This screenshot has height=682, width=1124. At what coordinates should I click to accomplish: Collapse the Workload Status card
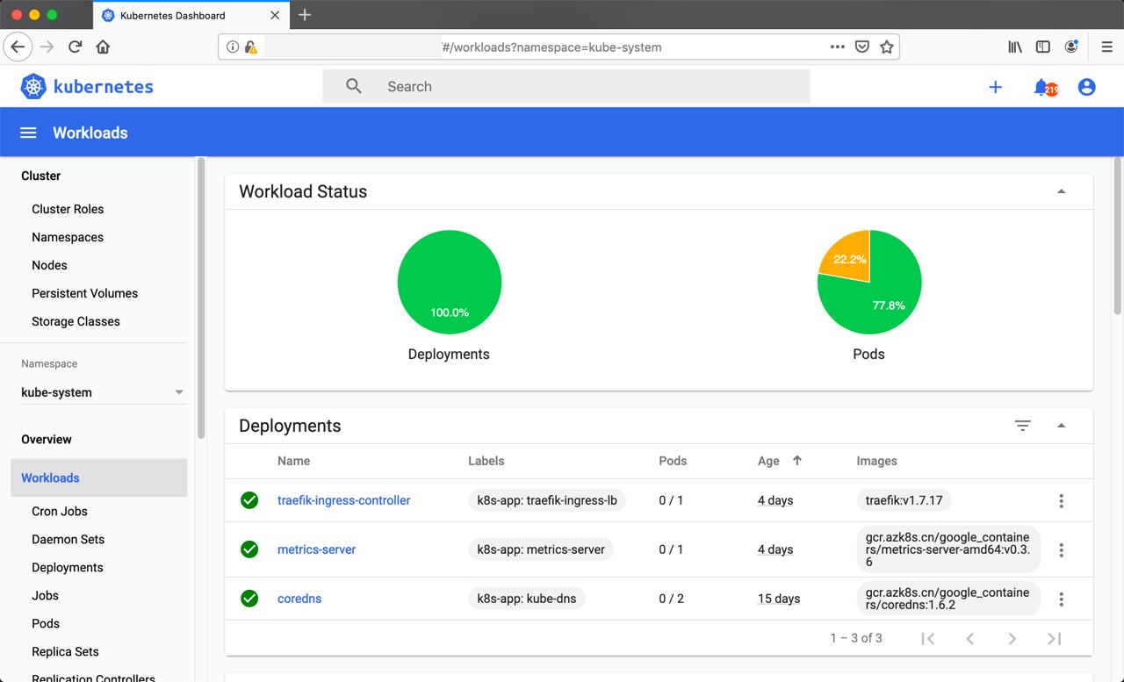pos(1061,191)
